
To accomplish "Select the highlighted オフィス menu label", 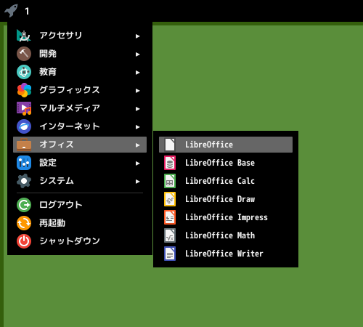I will click(57, 145).
